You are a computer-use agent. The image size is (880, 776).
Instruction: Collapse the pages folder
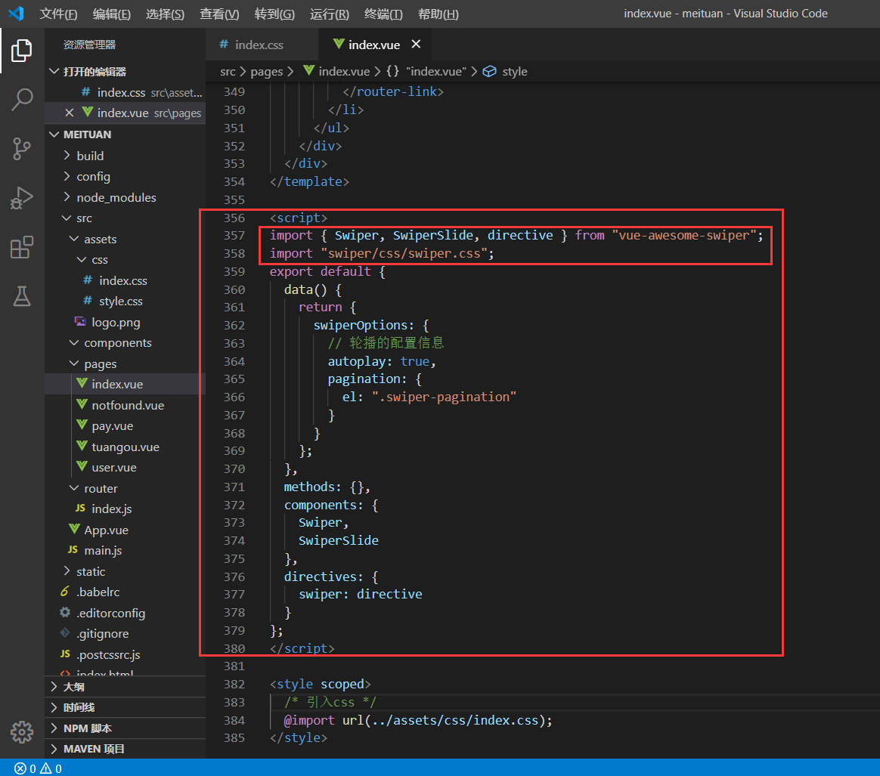tap(74, 363)
